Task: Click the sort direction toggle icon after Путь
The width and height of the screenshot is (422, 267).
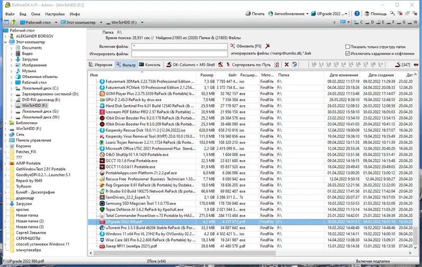Action: click(276, 64)
